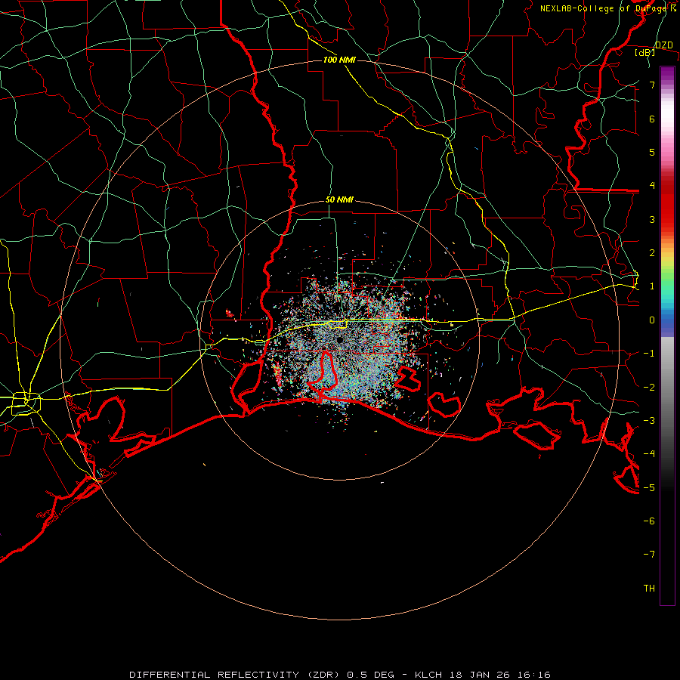Click the 5 dB value on the color scale
680x680 pixels.
pyautogui.click(x=652, y=153)
